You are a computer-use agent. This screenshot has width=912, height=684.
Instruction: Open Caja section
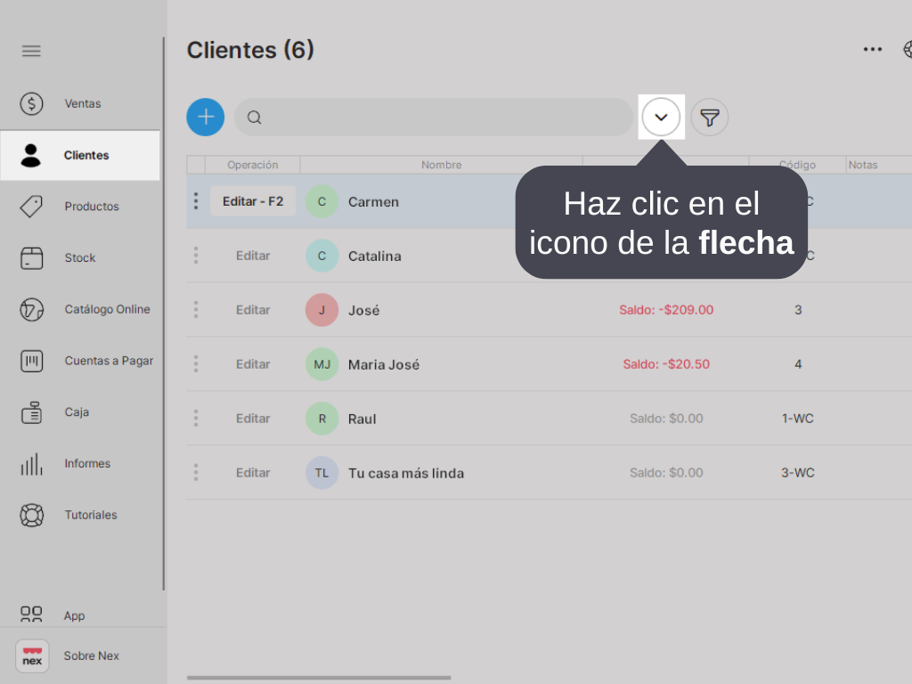(77, 412)
